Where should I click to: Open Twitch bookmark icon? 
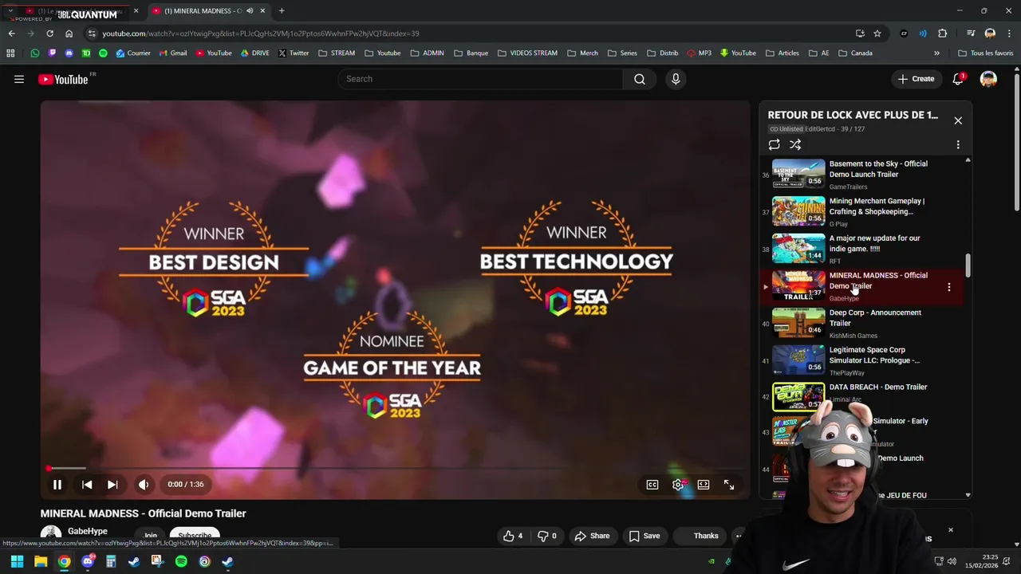coord(52,53)
